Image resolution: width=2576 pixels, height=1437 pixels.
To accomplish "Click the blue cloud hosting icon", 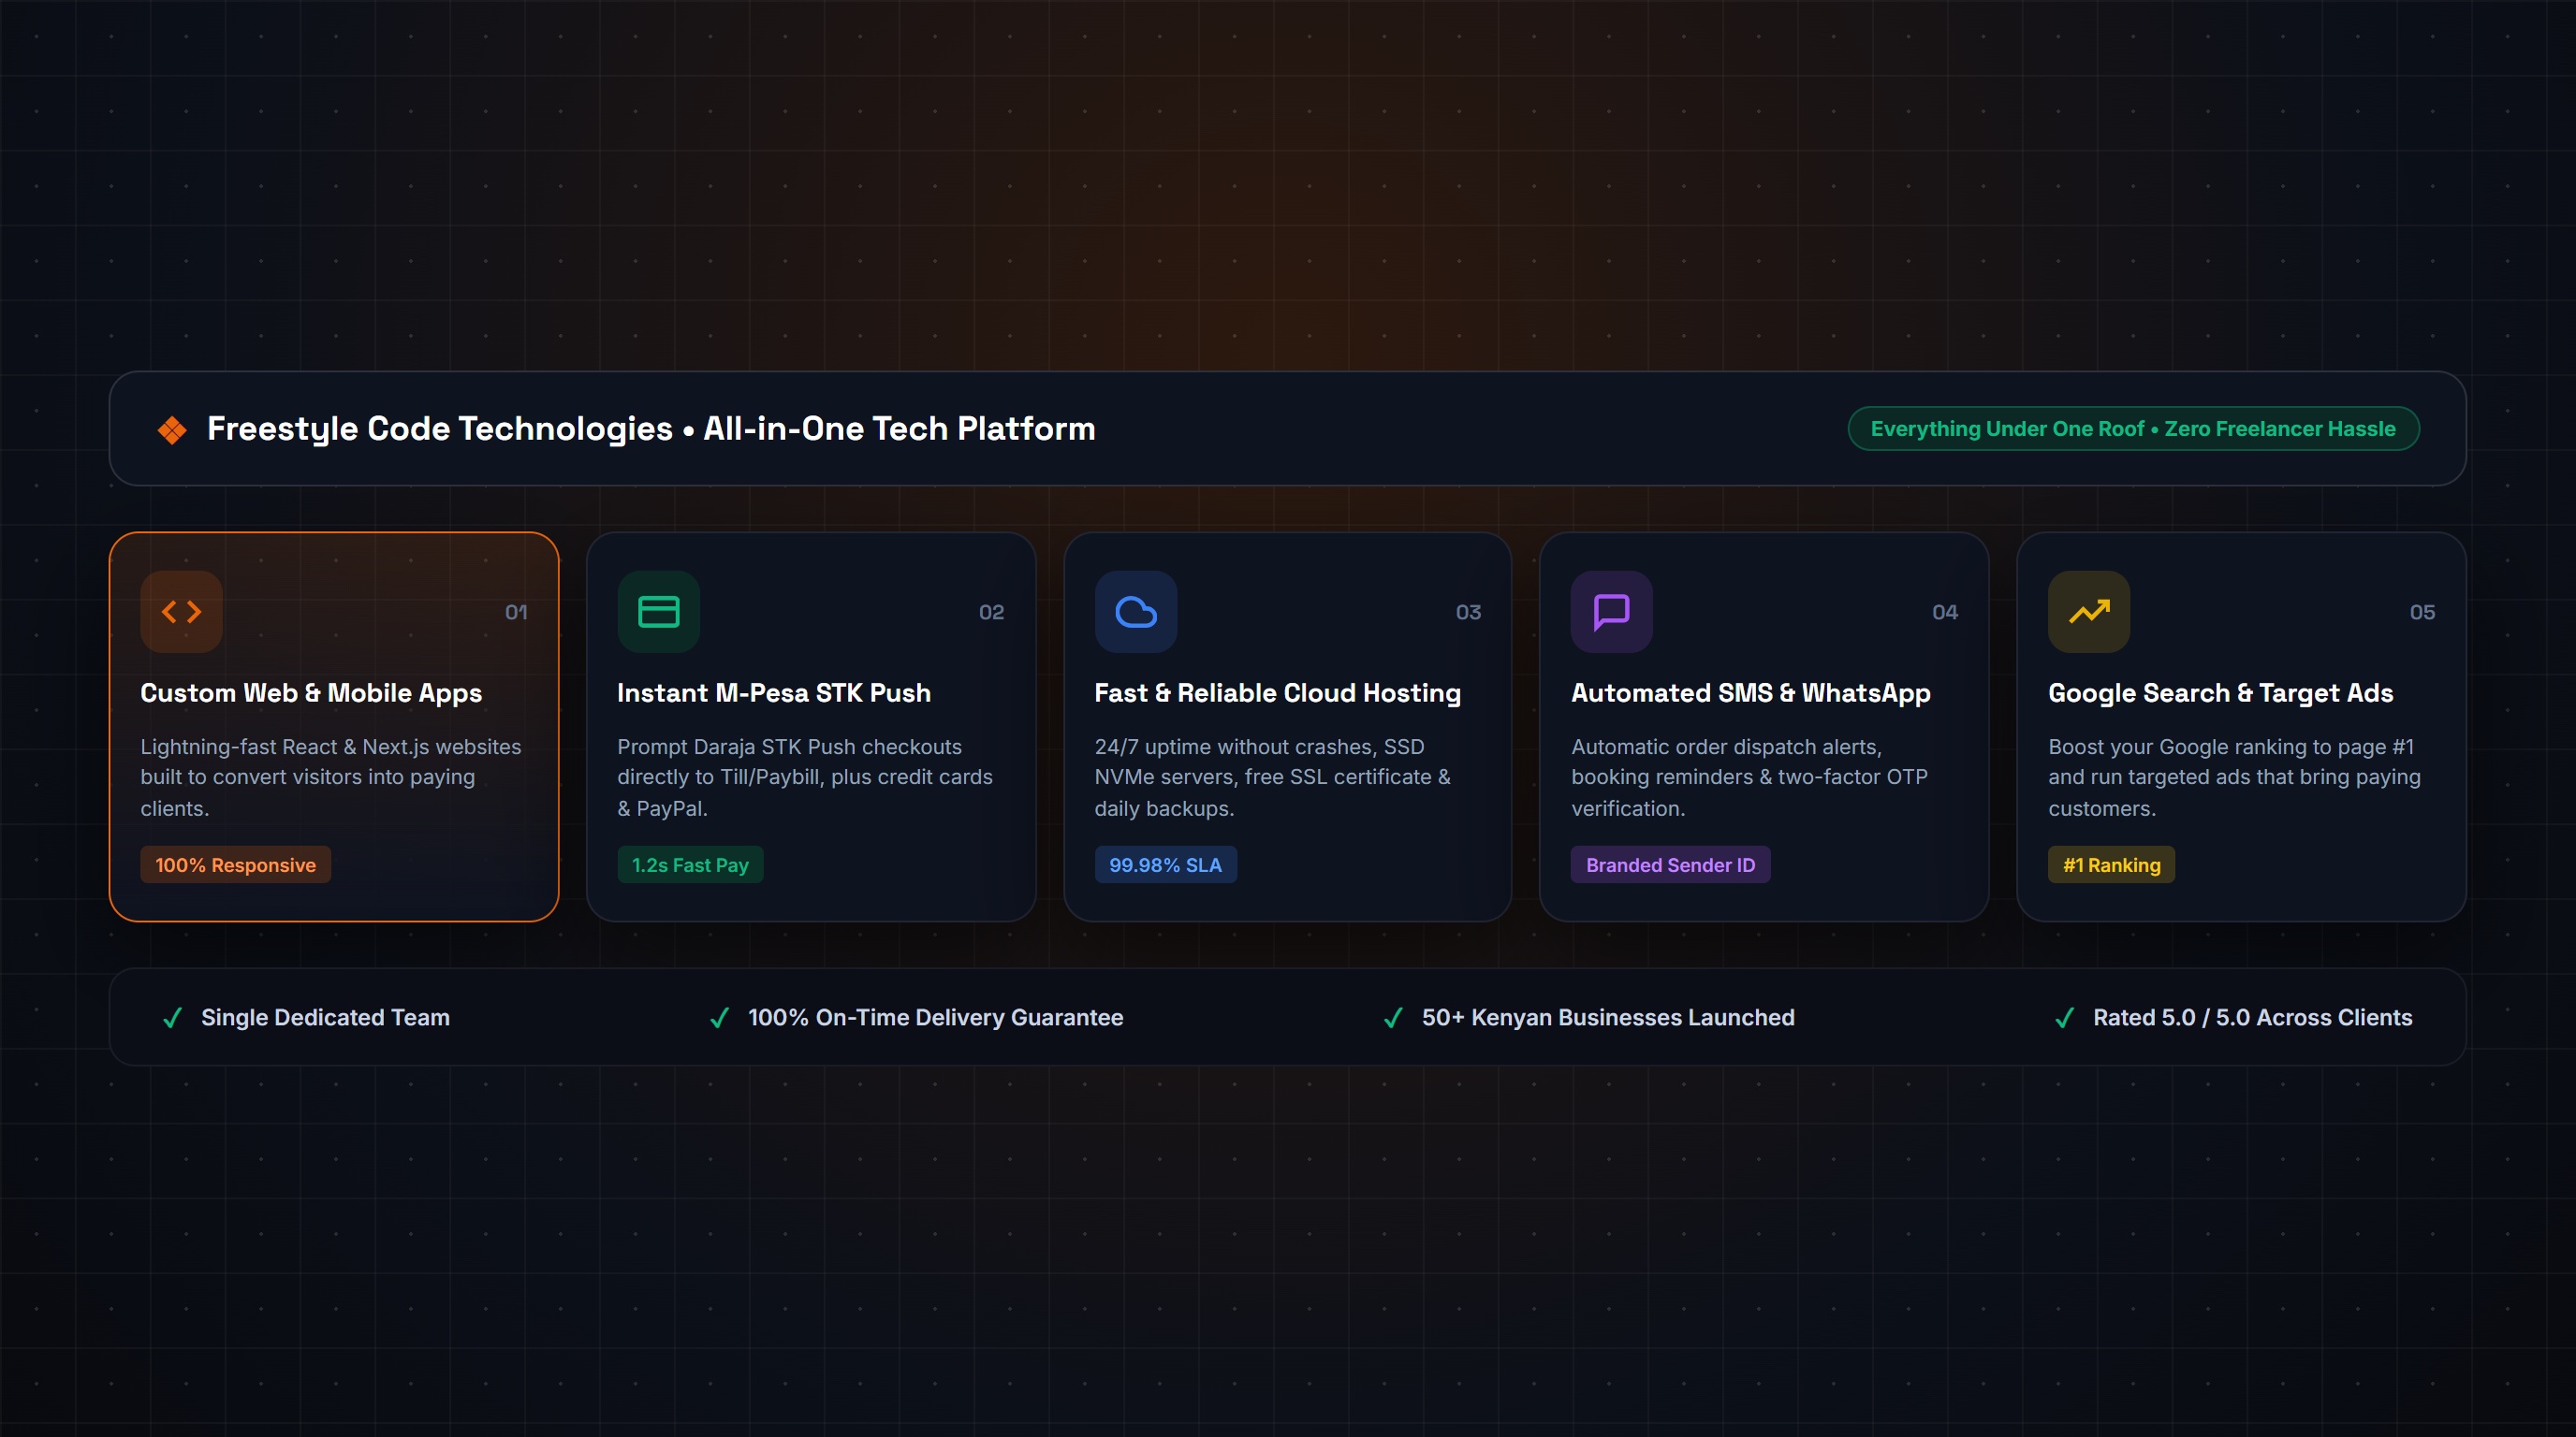I will pos(1135,612).
